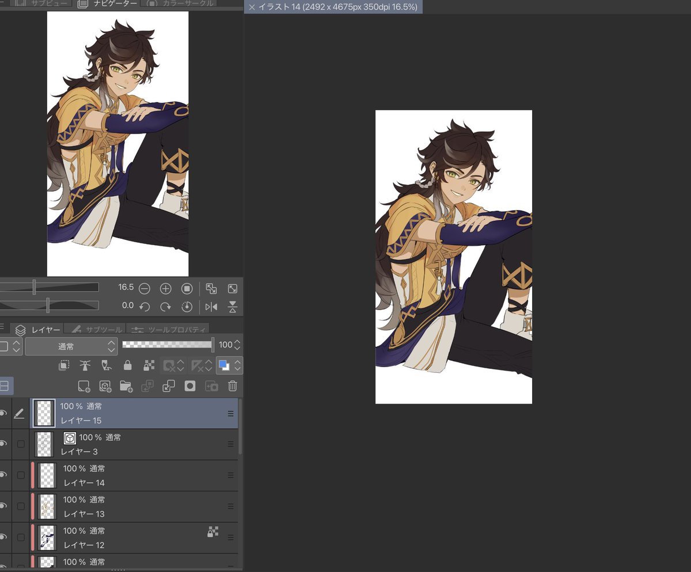Click the transfer to lower layer icon
The height and width of the screenshot is (572, 691).
pos(147,386)
